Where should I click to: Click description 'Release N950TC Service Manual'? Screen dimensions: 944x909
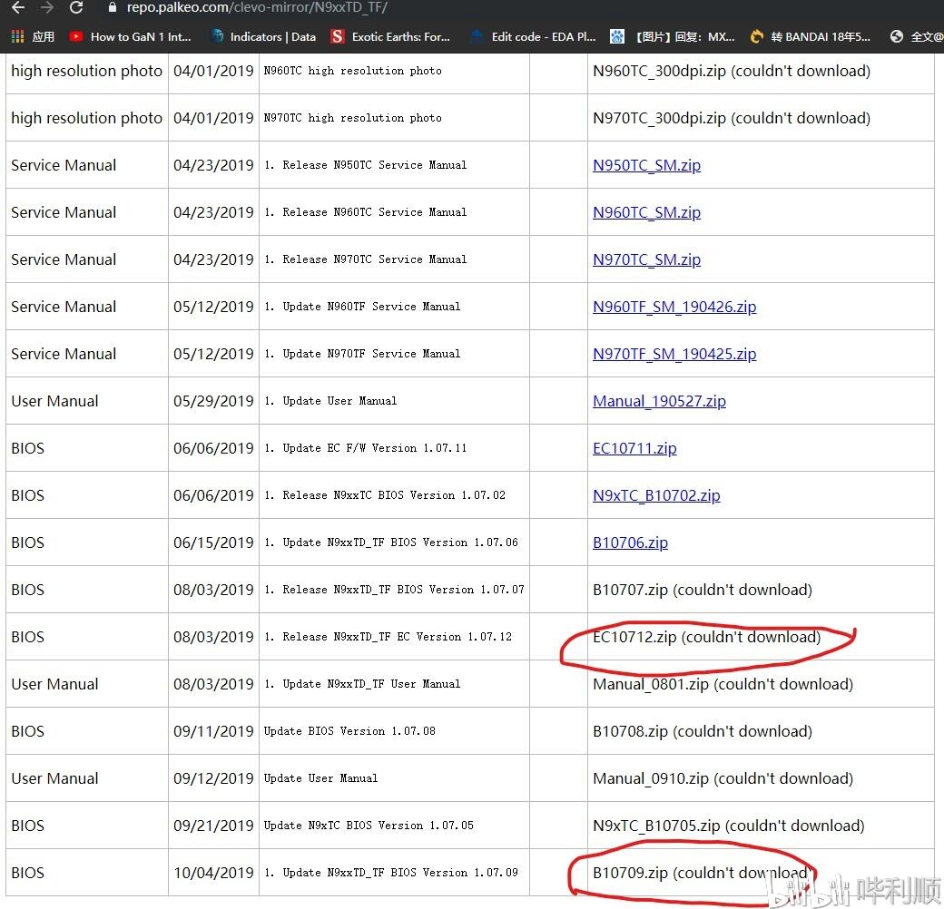[366, 165]
